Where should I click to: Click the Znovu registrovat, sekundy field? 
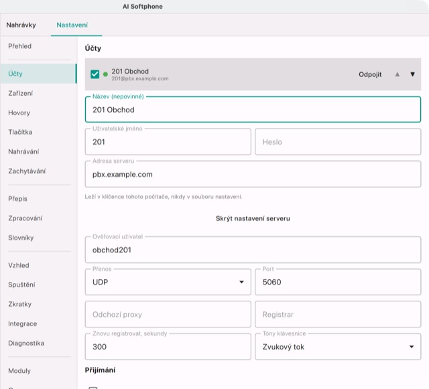tap(168, 347)
